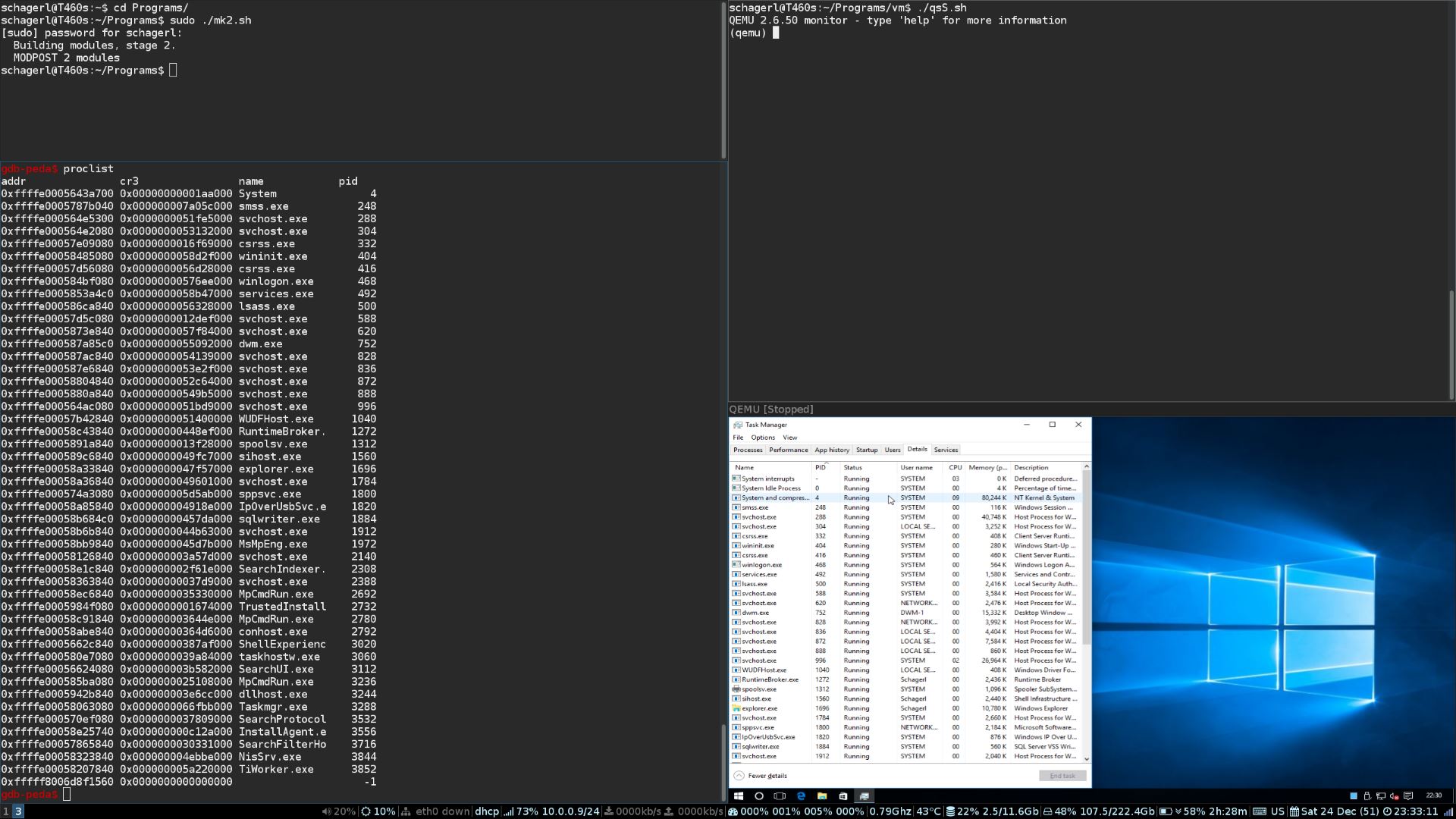This screenshot has height=819, width=1456.
Task: Select workspace 3 in bottom bar
Action: (18, 811)
